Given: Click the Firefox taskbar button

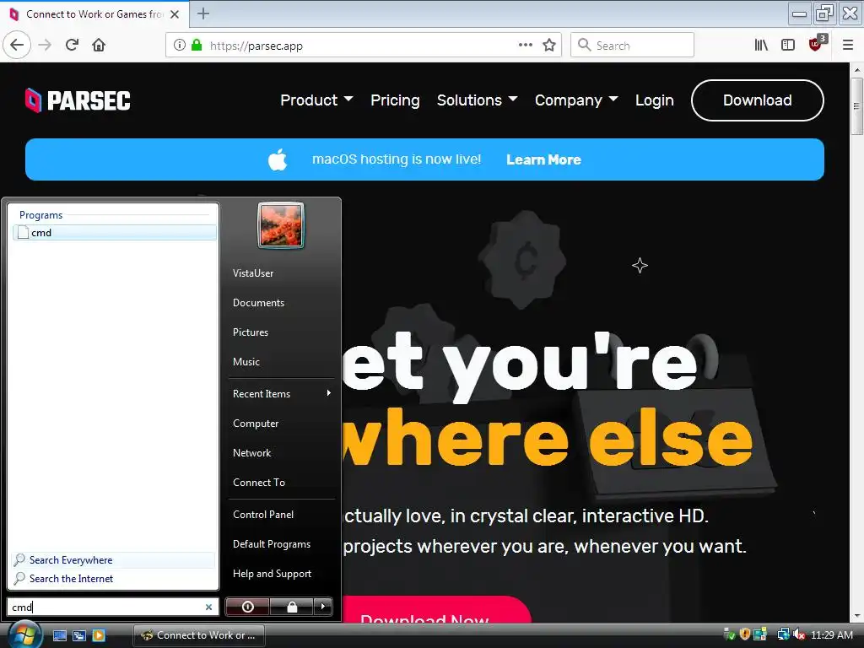Looking at the screenshot, I should pyautogui.click(x=199, y=635).
